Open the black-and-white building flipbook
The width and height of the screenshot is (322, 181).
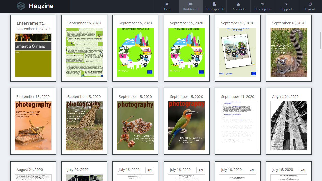[x=289, y=126]
